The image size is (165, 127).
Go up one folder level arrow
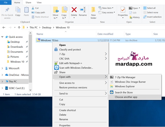coord(19,27)
